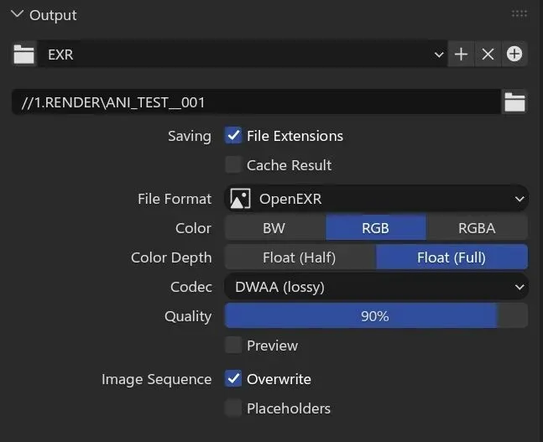Select BW color mode
This screenshot has width=543, height=442.
pos(274,228)
